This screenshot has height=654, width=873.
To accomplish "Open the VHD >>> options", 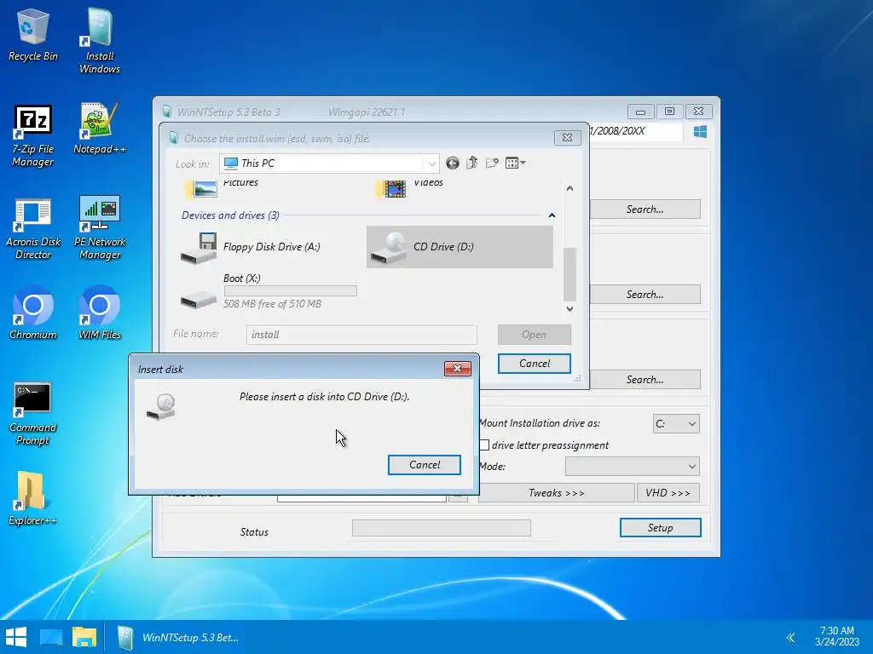I will tap(668, 493).
